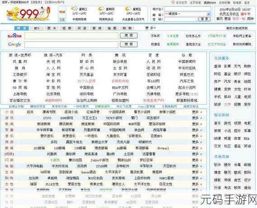Click 杀毒 under 其他类别 sidebar
Screen dimensions: 257x208
coord(237,165)
